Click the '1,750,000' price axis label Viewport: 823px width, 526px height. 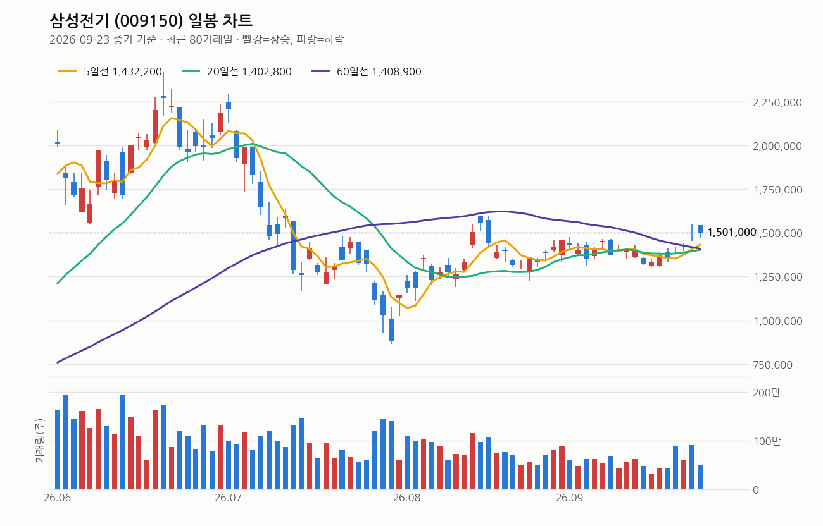777,190
